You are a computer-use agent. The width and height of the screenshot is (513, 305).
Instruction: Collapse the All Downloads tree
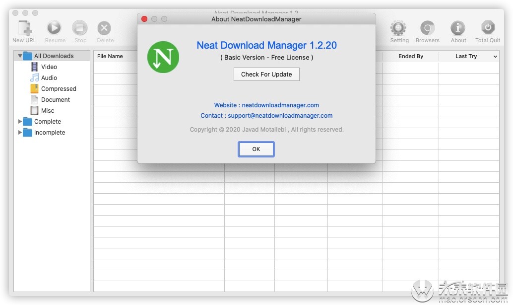pyautogui.click(x=20, y=56)
